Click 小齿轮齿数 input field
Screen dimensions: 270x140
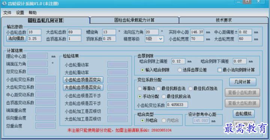click(x=34, y=32)
